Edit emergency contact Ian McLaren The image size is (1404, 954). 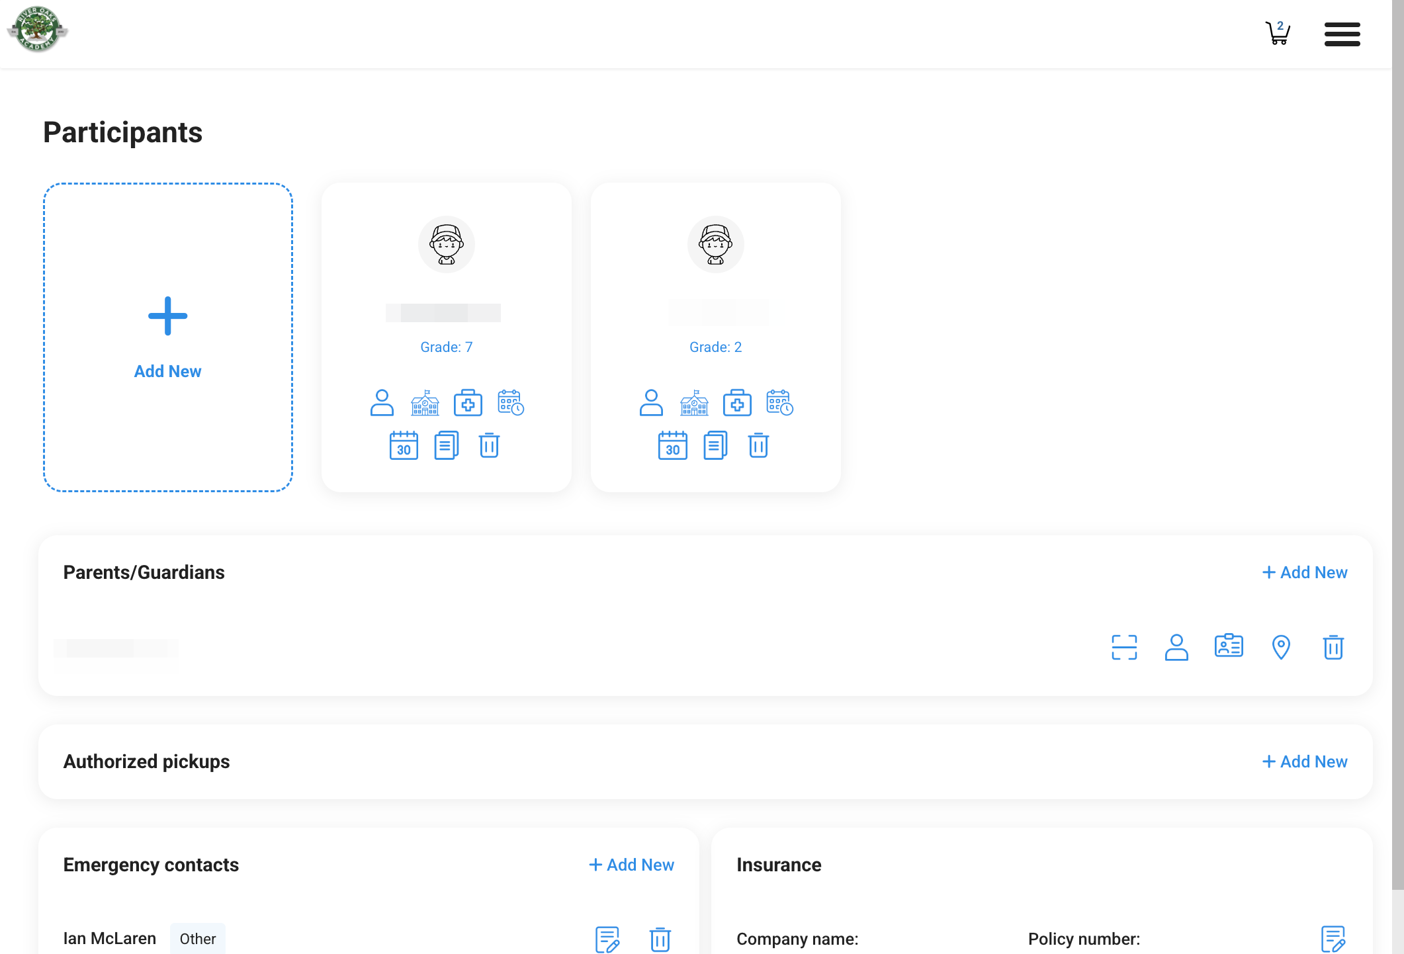(x=607, y=939)
